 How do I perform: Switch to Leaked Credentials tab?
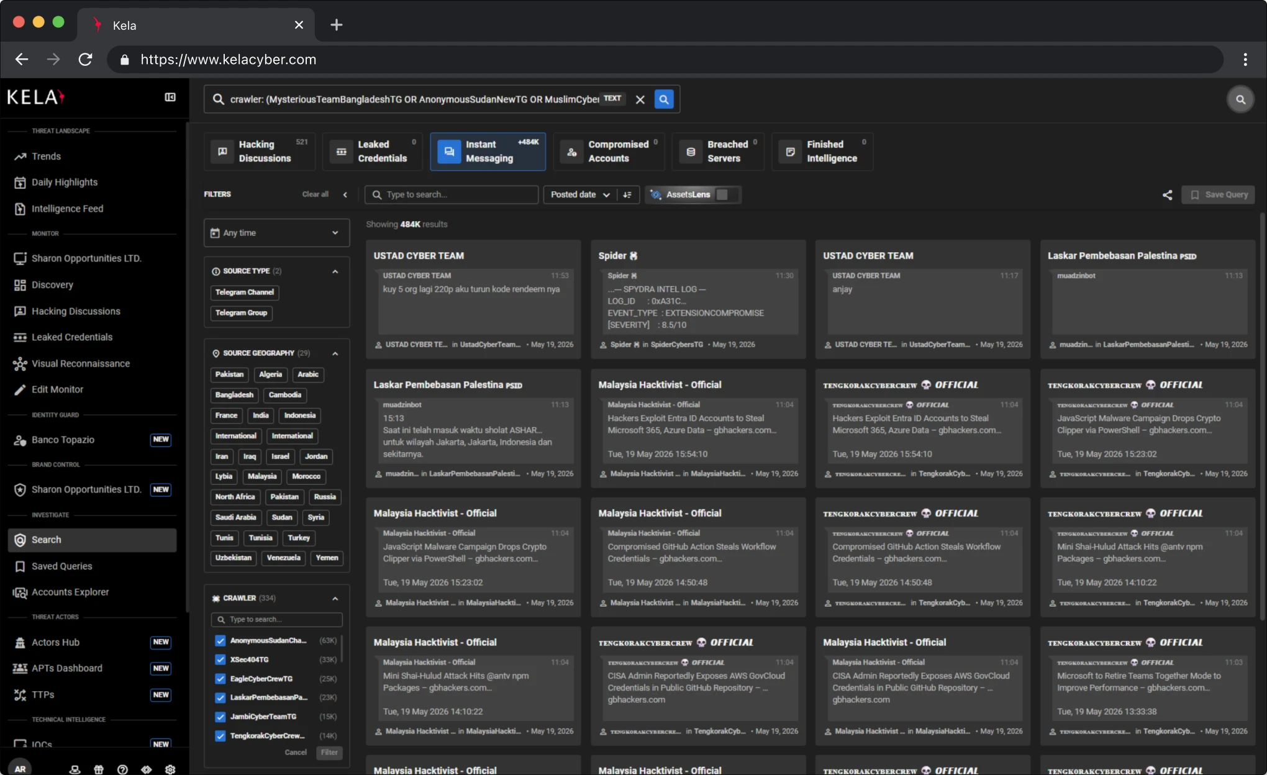tap(372, 152)
